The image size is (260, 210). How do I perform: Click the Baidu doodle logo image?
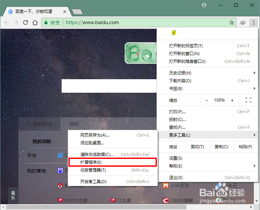(140, 53)
